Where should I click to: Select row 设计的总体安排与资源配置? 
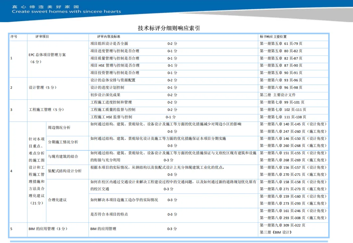point(173,80)
